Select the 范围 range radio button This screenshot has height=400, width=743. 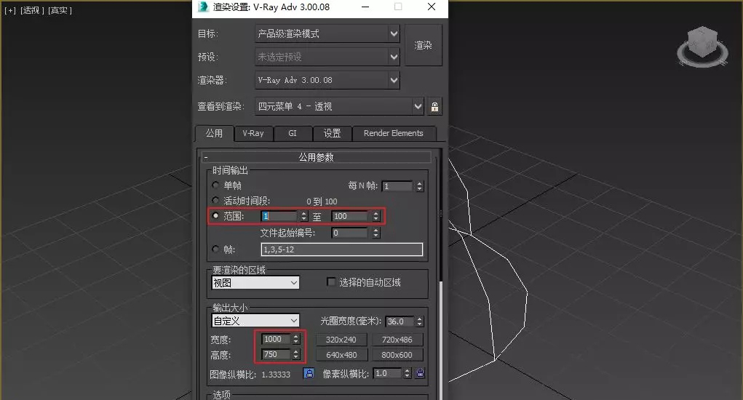tap(215, 216)
